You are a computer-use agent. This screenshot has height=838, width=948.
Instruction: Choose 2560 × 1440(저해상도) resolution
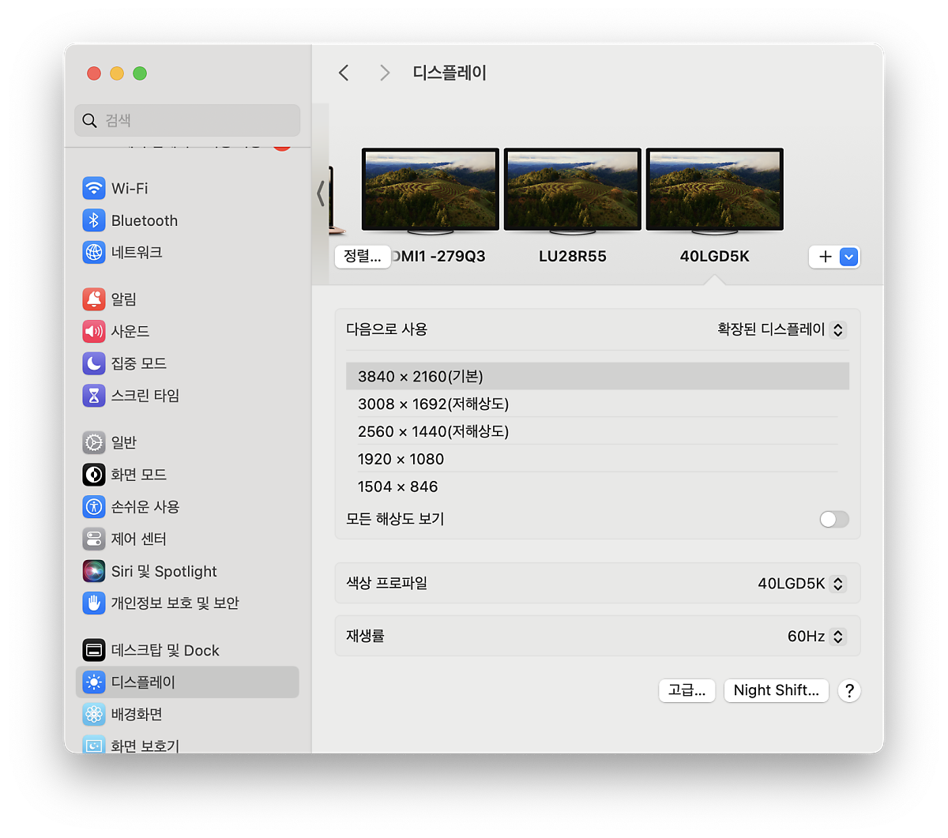click(597, 431)
